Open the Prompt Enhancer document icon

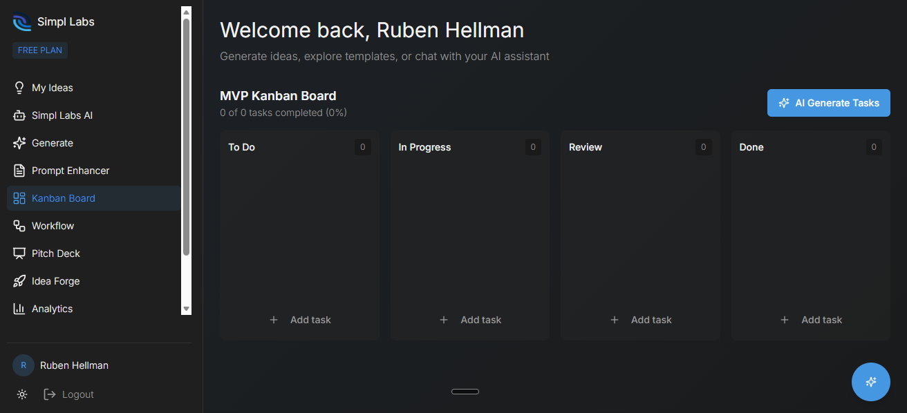tap(19, 171)
